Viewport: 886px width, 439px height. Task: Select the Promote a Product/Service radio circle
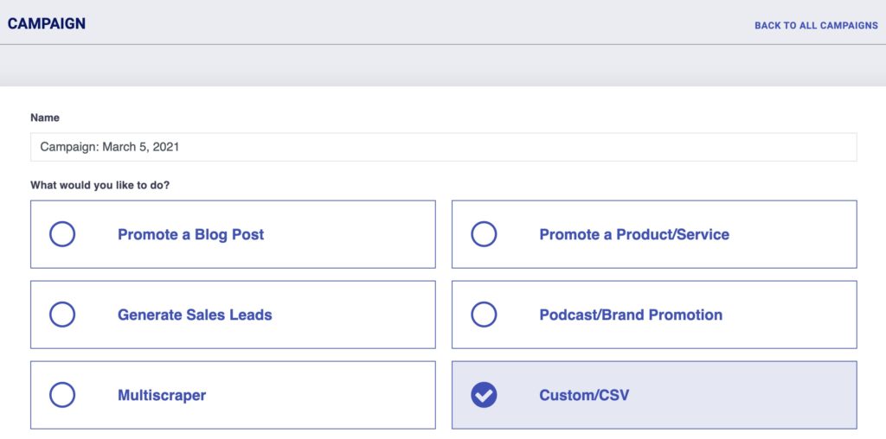click(484, 234)
